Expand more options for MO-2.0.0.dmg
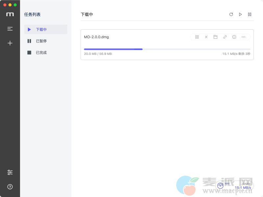The height and width of the screenshot is (197, 263). point(243,37)
